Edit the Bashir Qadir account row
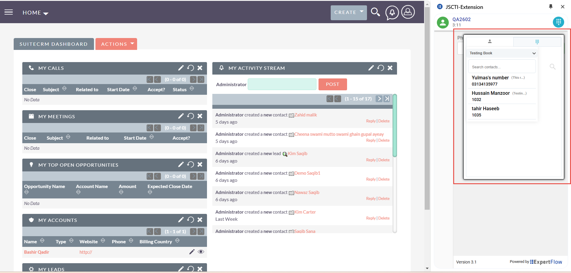The width and height of the screenshot is (571, 273). pyautogui.click(x=192, y=252)
